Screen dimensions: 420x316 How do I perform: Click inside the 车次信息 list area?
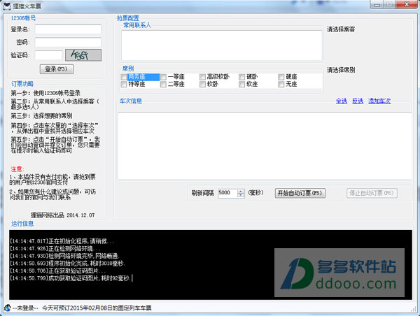pyautogui.click(x=265, y=146)
